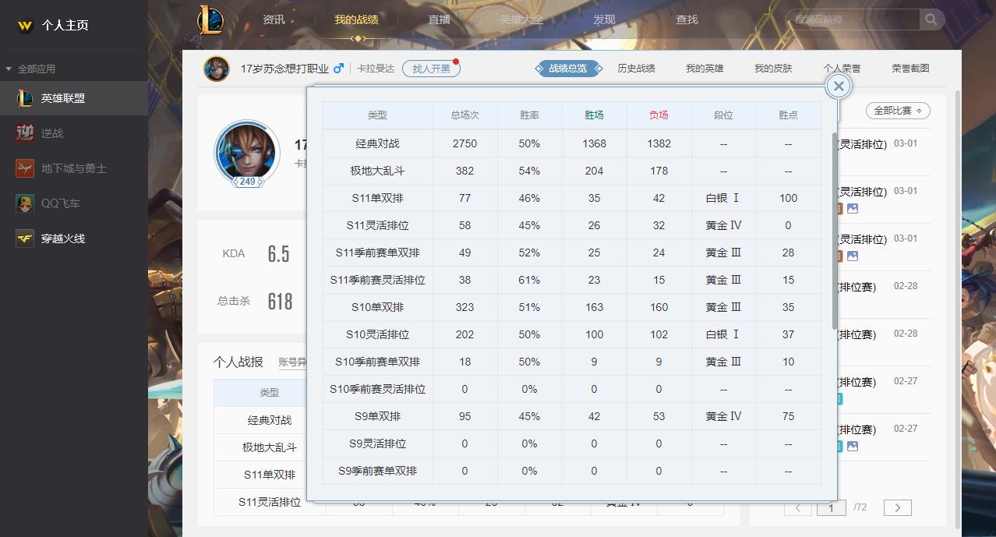Click the green 胜场 column header
Screen dimensions: 996x537
click(594, 115)
